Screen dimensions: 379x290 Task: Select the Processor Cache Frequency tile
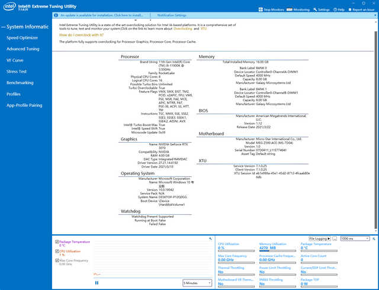pos(278,259)
